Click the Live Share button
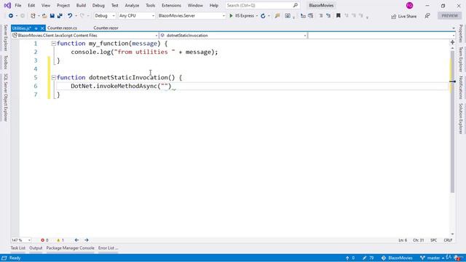Screen dimensions: 466x262 (x=404, y=16)
